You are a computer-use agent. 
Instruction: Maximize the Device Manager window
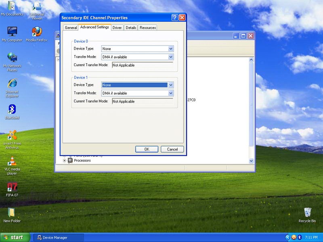(243, 36)
